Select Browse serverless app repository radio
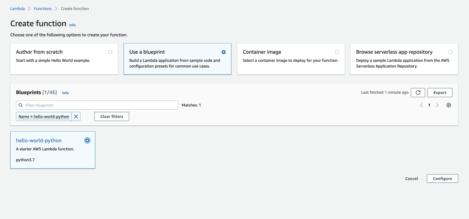 click(450, 52)
